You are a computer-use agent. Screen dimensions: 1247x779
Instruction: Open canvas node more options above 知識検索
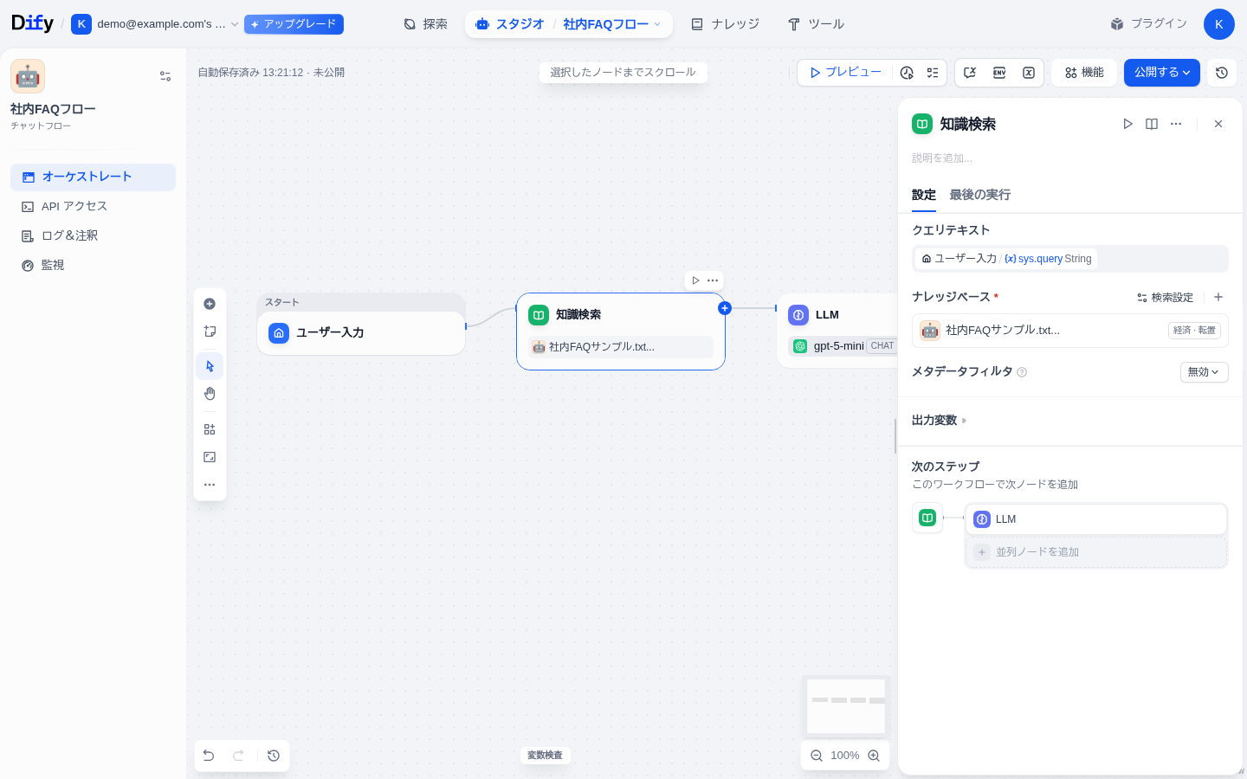coord(713,280)
